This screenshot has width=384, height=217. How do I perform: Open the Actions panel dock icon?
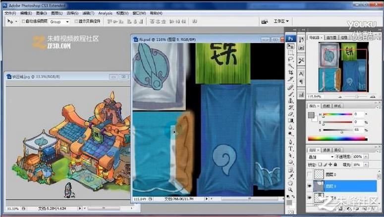(x=301, y=48)
